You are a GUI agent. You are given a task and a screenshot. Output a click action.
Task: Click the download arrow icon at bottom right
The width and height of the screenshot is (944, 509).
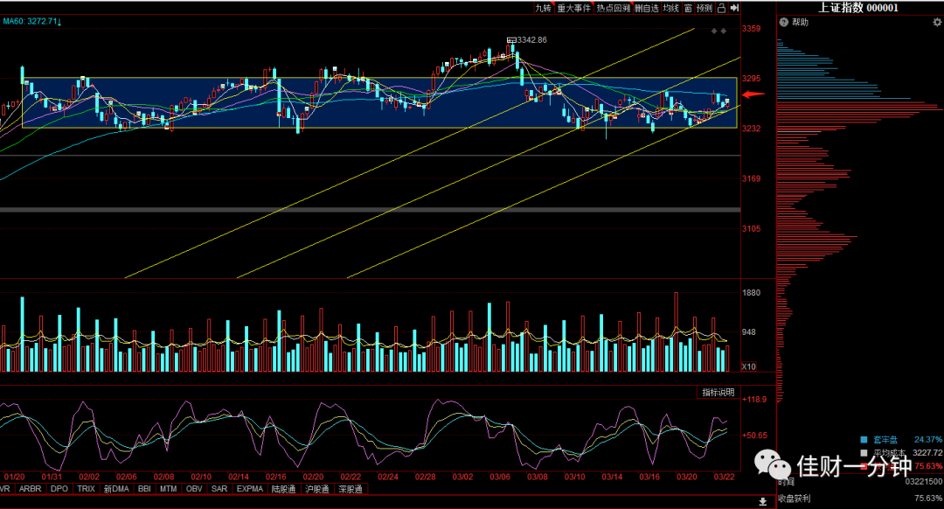[x=762, y=501]
